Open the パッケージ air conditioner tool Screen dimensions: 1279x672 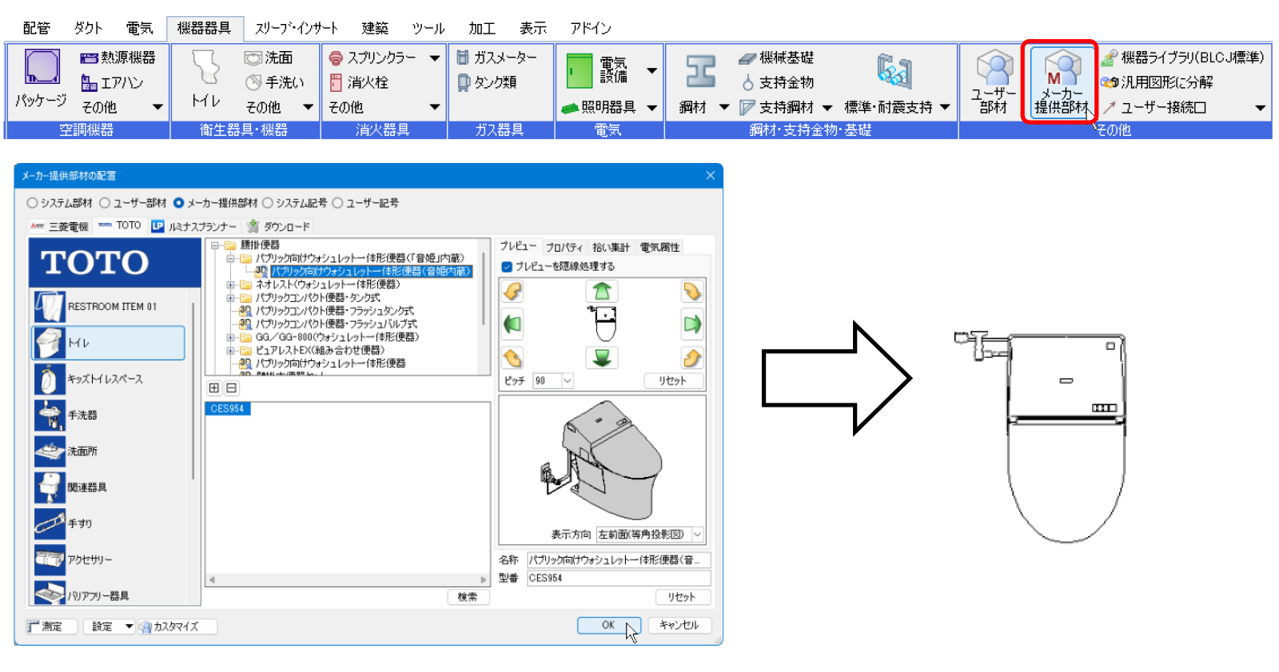pyautogui.click(x=41, y=78)
